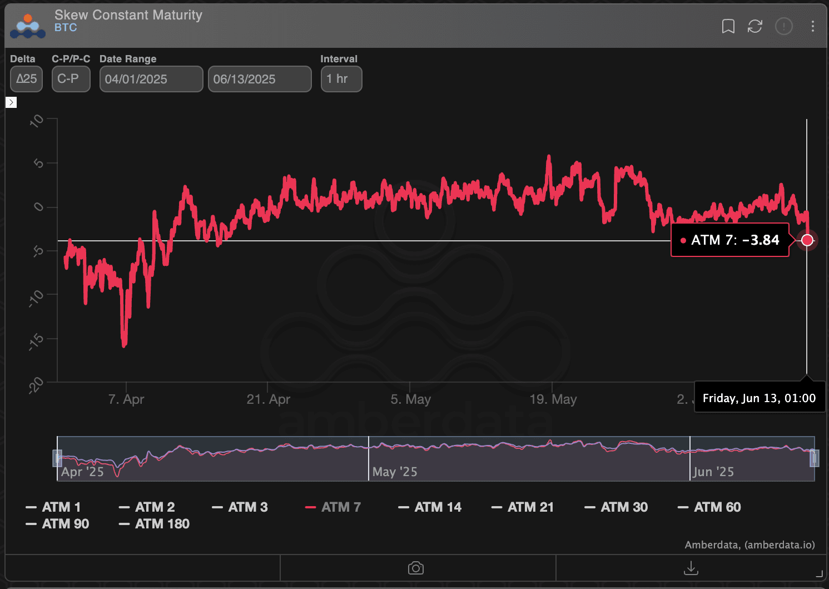Refresh the chart data

point(754,26)
